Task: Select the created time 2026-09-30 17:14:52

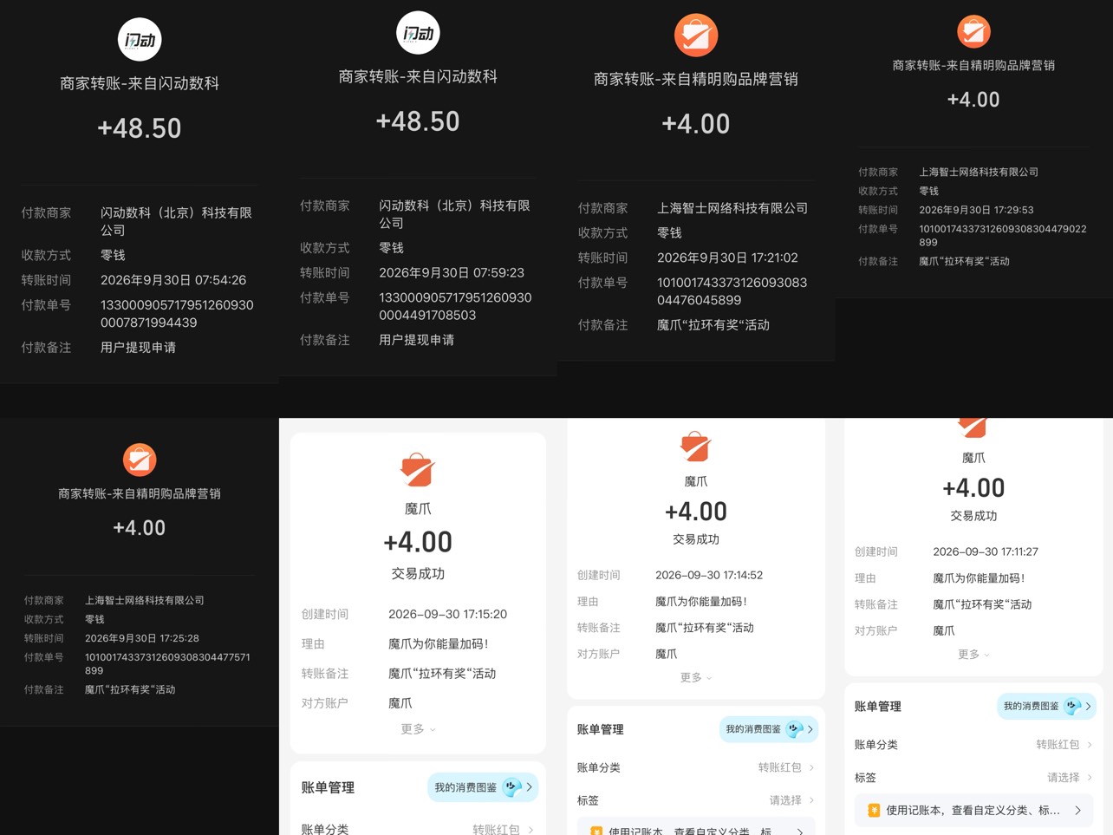Action: (x=709, y=575)
